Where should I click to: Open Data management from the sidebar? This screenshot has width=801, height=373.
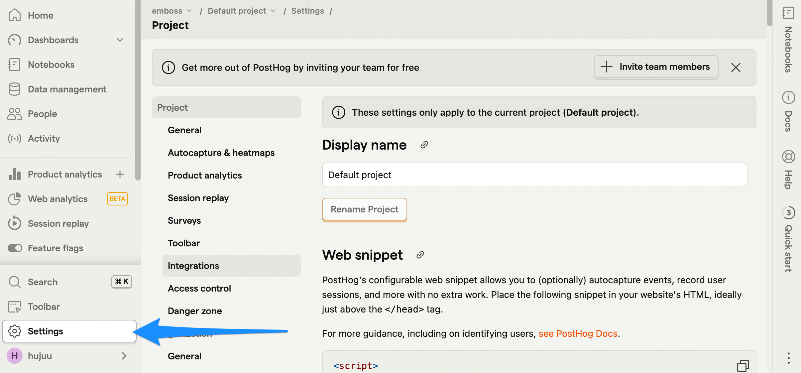point(67,89)
